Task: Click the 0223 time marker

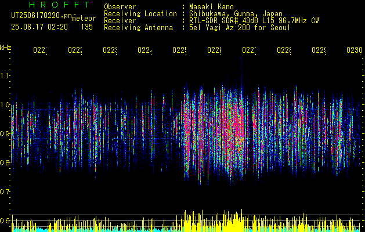Action: (x=110, y=50)
